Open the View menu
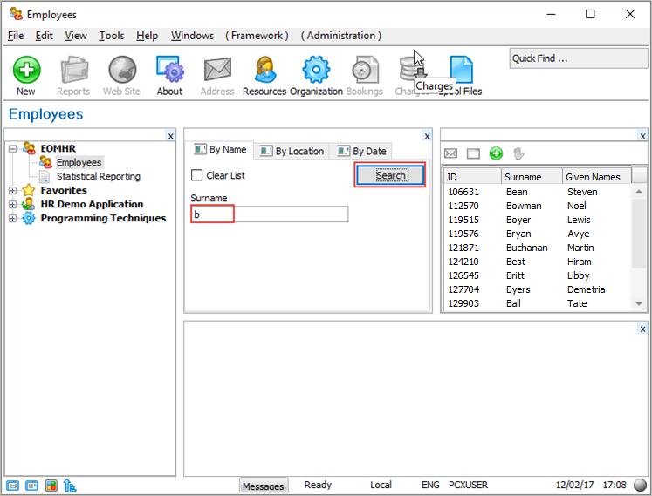Screen dimensions: 652x496 (x=76, y=36)
